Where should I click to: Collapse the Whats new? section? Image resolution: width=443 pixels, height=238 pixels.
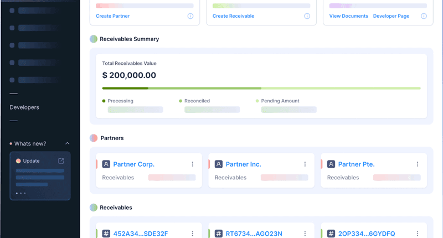(x=68, y=143)
